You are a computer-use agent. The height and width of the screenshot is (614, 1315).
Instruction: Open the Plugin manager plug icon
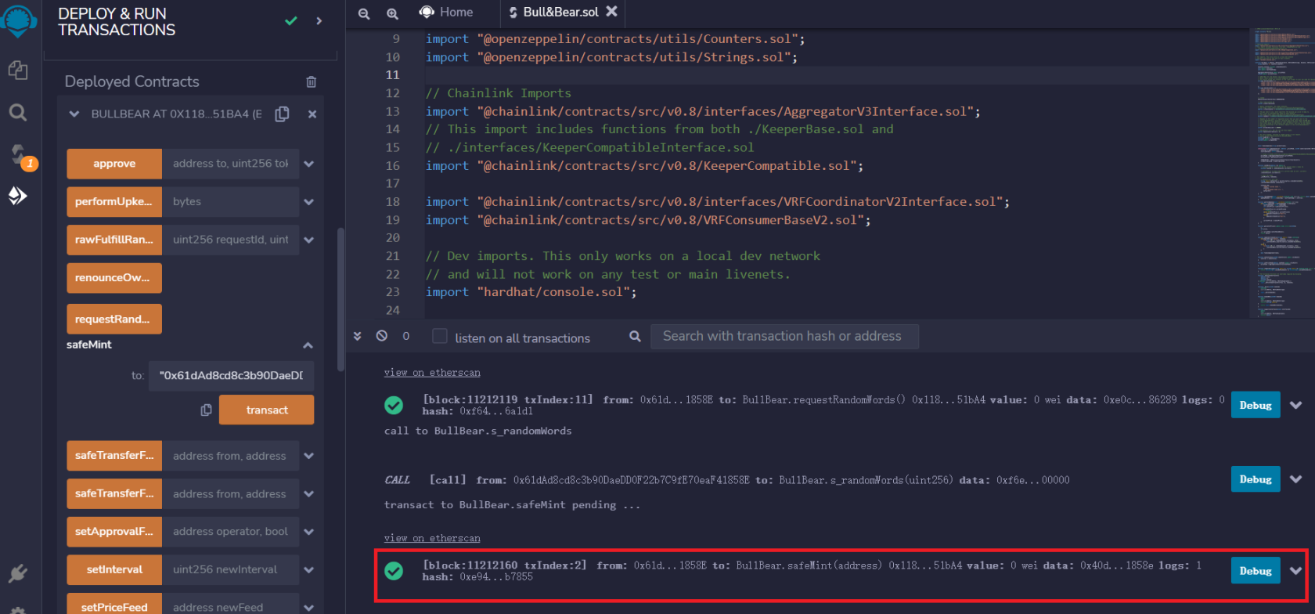tap(18, 574)
